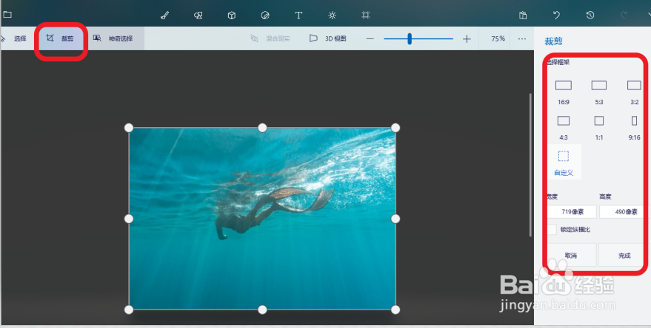This screenshot has height=328, width=651.
Task: Open the 2D shapes tool
Action: click(198, 16)
